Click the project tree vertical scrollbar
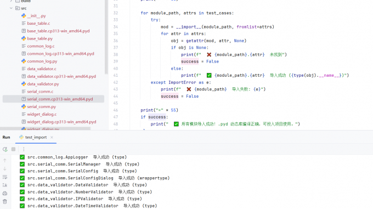 [x=106, y=37]
